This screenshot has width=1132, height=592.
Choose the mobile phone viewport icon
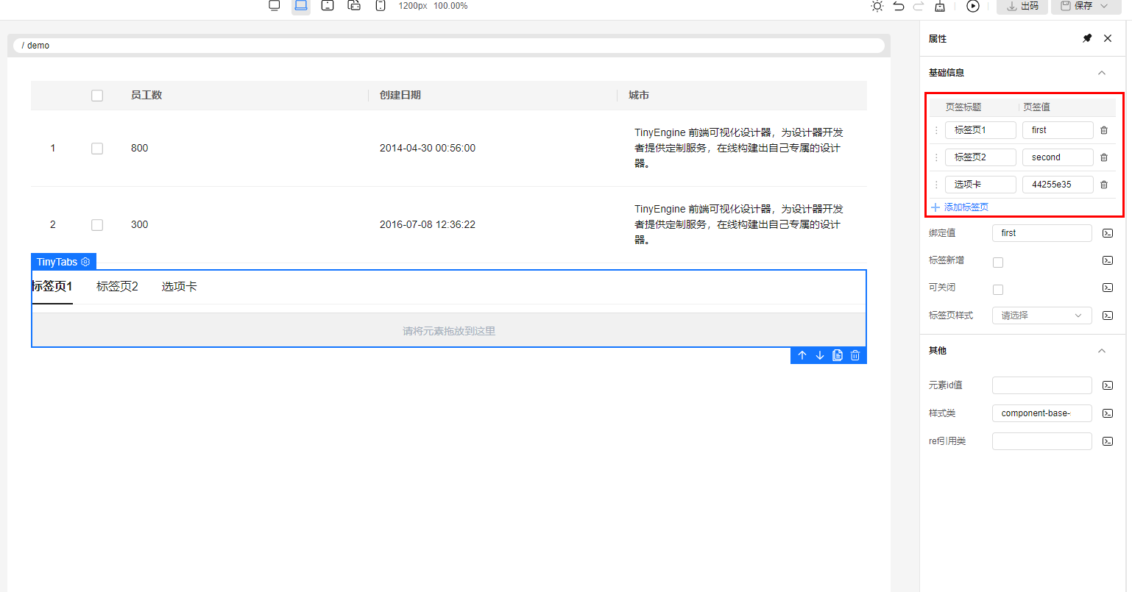point(381,6)
